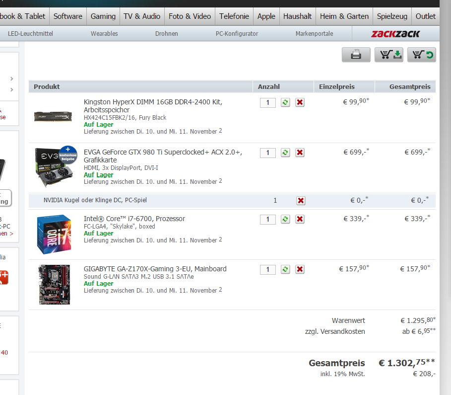Viewport: 451px width, 395px height.
Task: Click the 'ab € 6,95' shipping cost
Action: coord(419,331)
